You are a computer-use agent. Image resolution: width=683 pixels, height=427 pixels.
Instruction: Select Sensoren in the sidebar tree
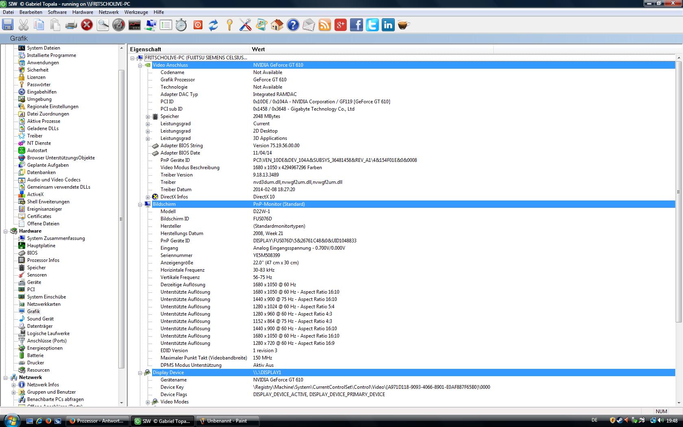click(37, 275)
